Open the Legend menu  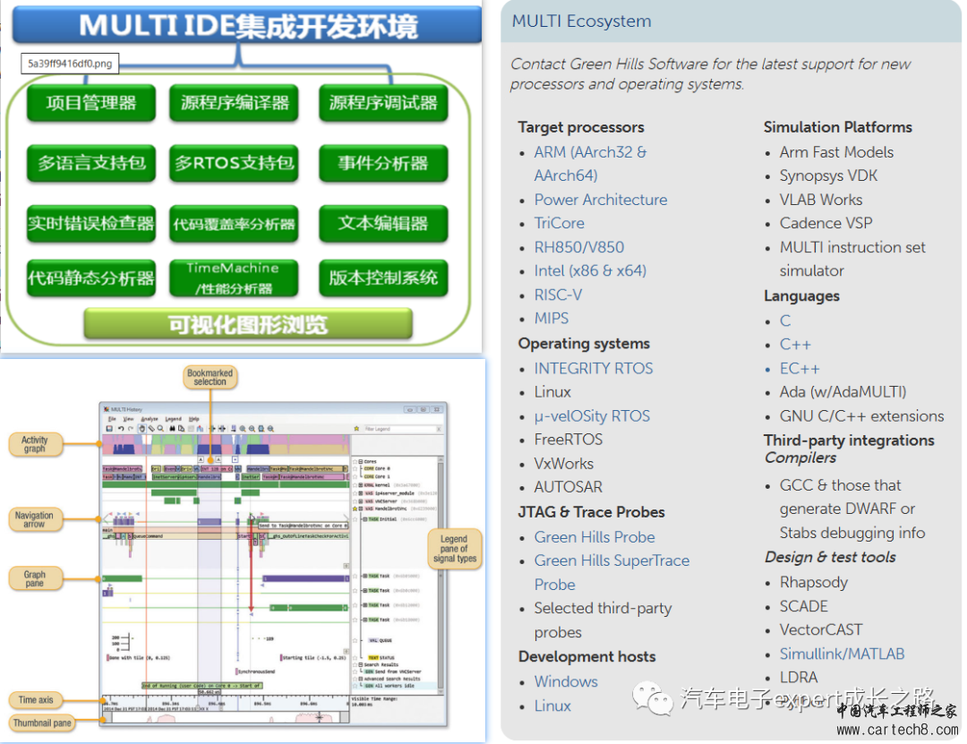click(174, 419)
